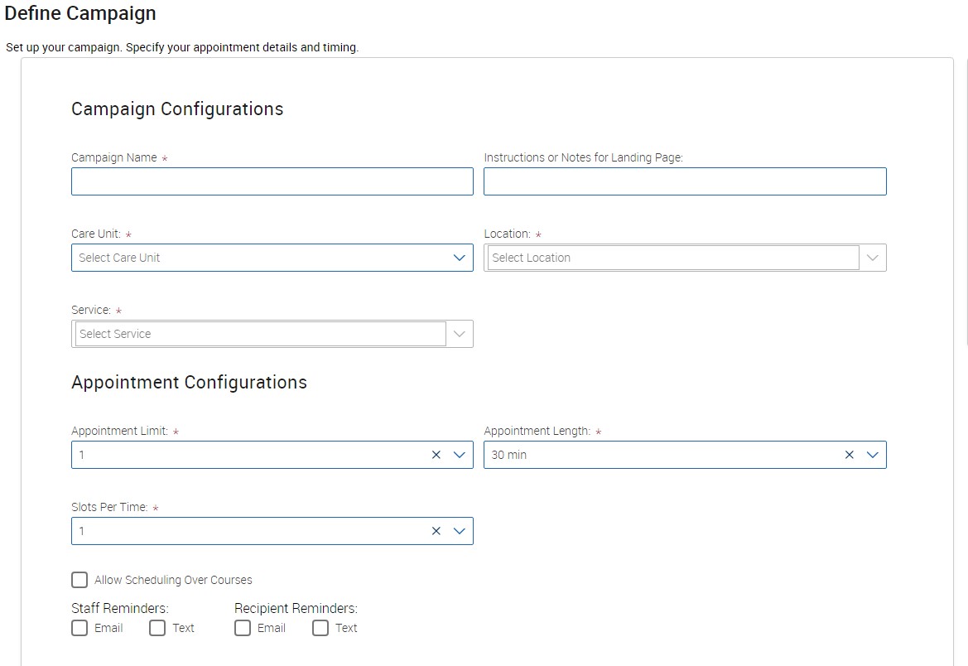Open the Slots Per Time dropdown
This screenshot has height=666, width=968.
click(x=248, y=531)
